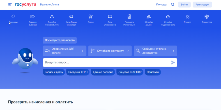
Task: Expand the Служба по контракту chevron
Action: pos(128,51)
